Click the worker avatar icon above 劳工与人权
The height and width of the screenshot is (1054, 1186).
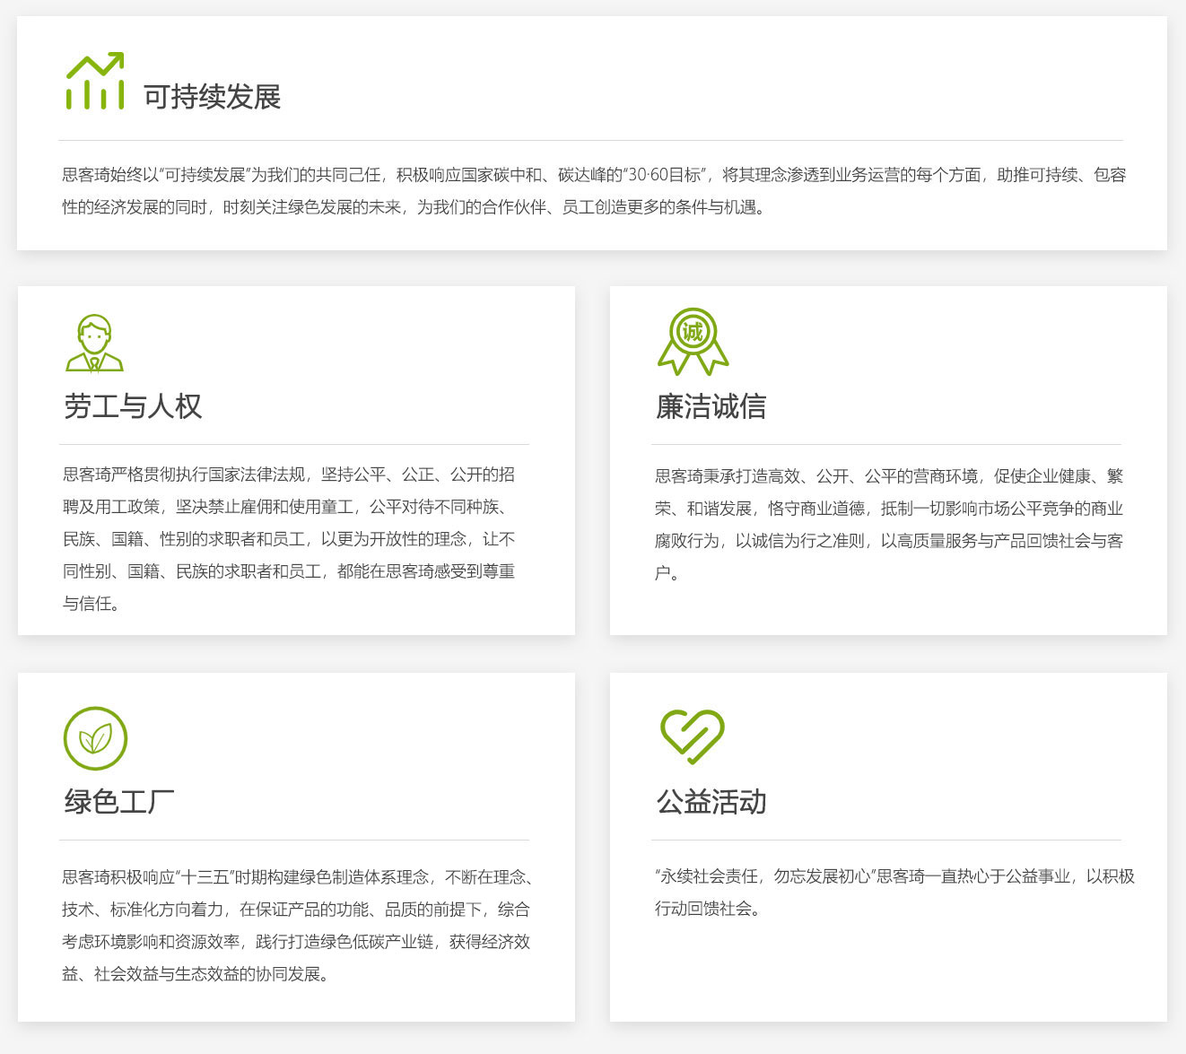point(94,344)
